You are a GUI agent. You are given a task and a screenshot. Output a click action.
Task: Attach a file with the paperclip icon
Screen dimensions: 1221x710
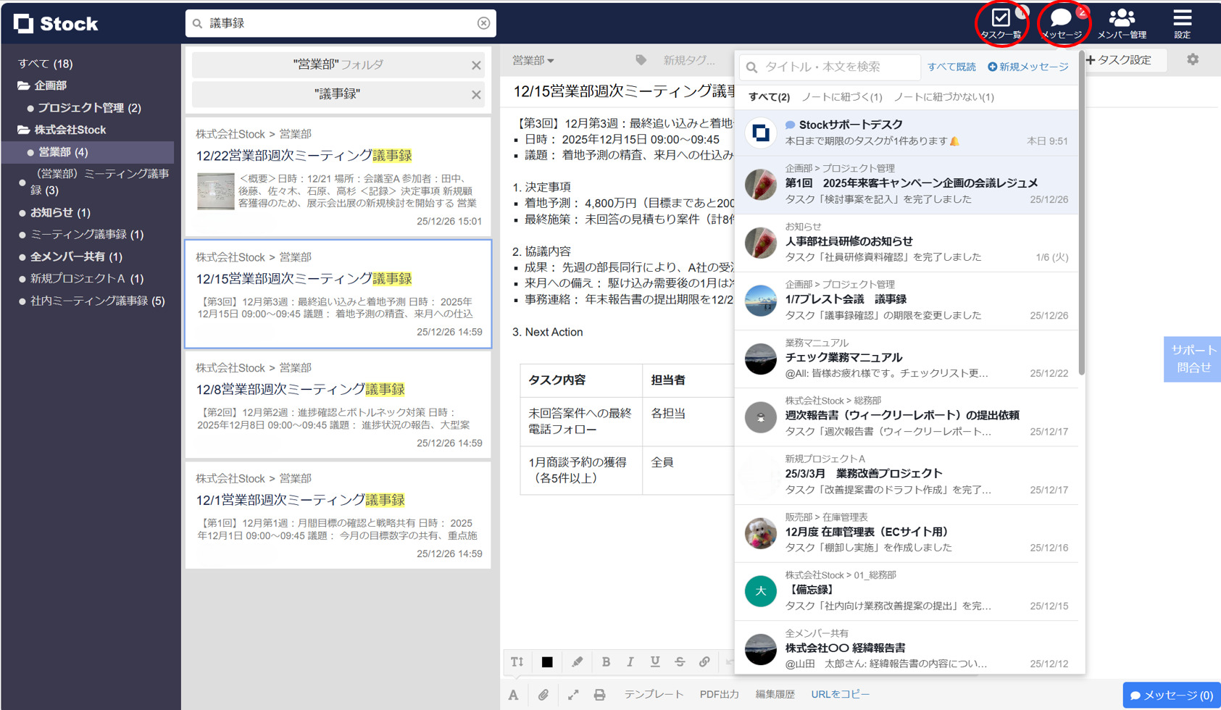click(544, 694)
